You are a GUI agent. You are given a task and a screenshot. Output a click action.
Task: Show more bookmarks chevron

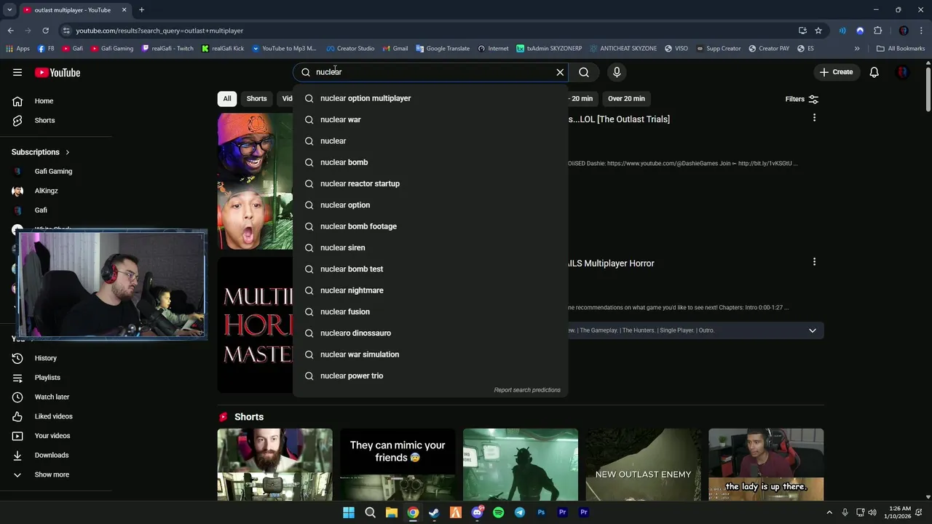tap(857, 49)
